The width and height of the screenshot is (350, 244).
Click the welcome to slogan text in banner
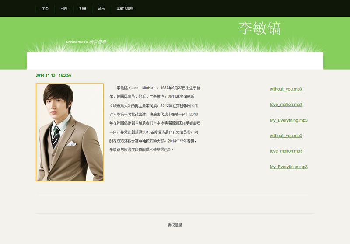coord(86,42)
